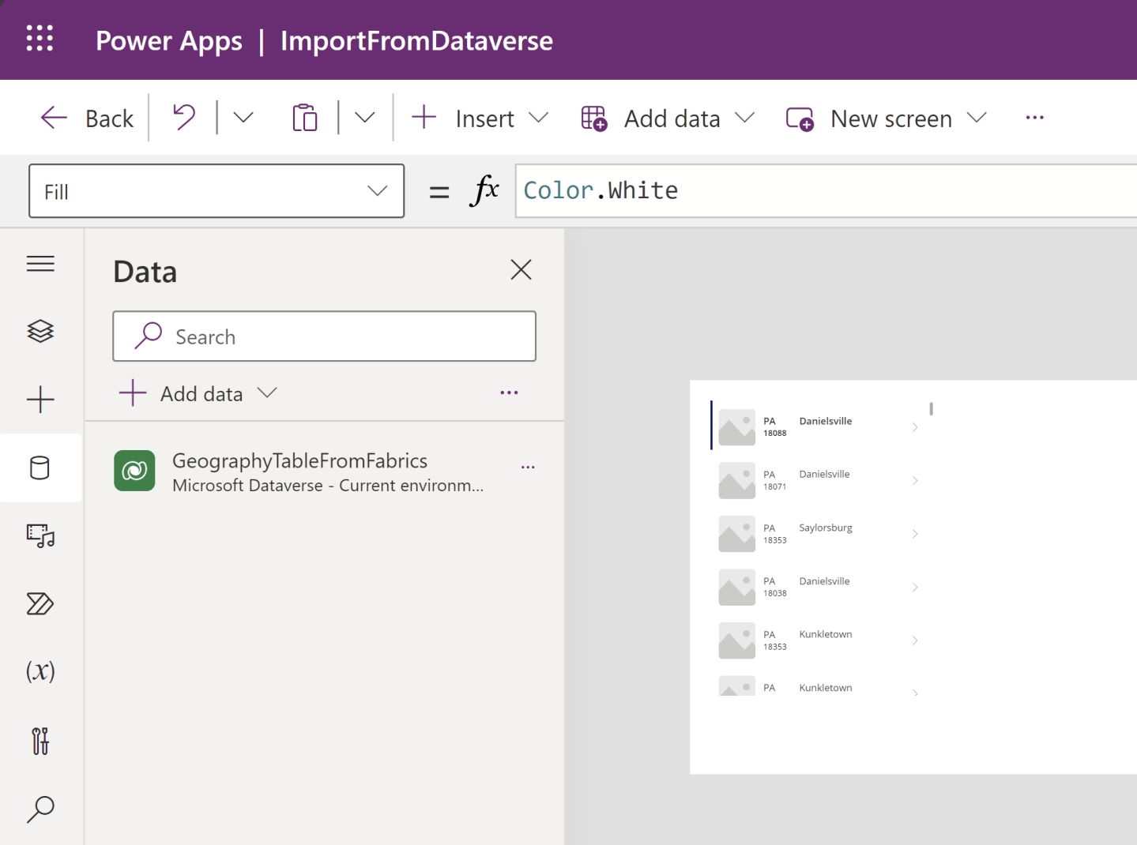
Task: Click Undo in the toolbar
Action: tap(183, 117)
